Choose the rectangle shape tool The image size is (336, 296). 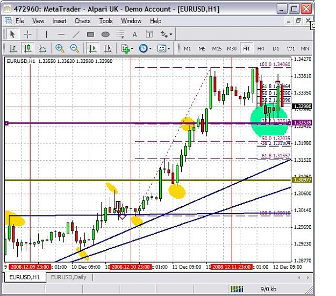(x=90, y=34)
